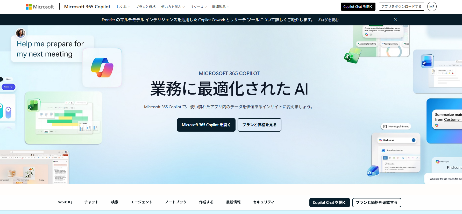Click the New Appointment calendar chip
The height and width of the screenshot is (214, 462).
396,126
